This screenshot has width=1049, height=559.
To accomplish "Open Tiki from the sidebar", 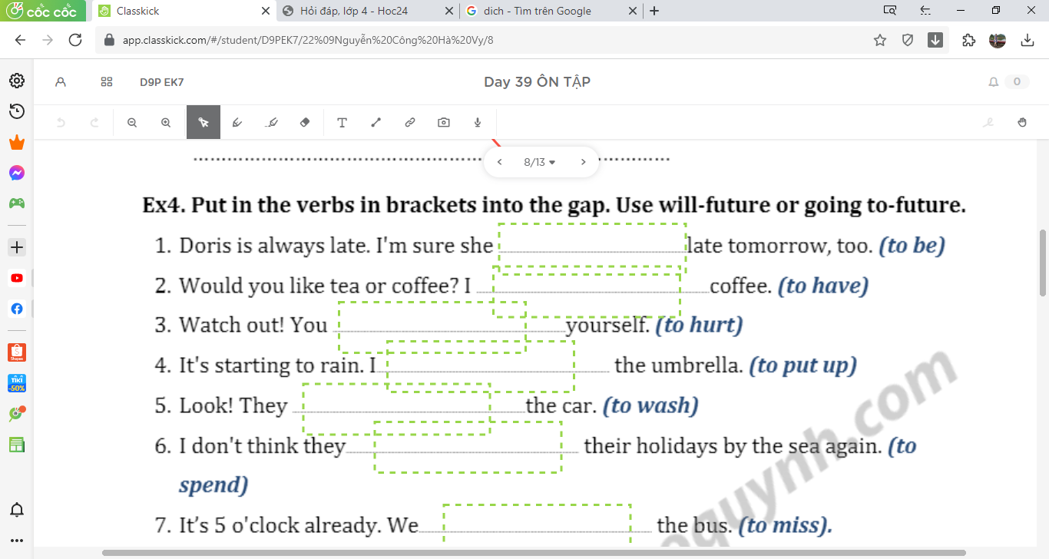I will click(x=17, y=383).
